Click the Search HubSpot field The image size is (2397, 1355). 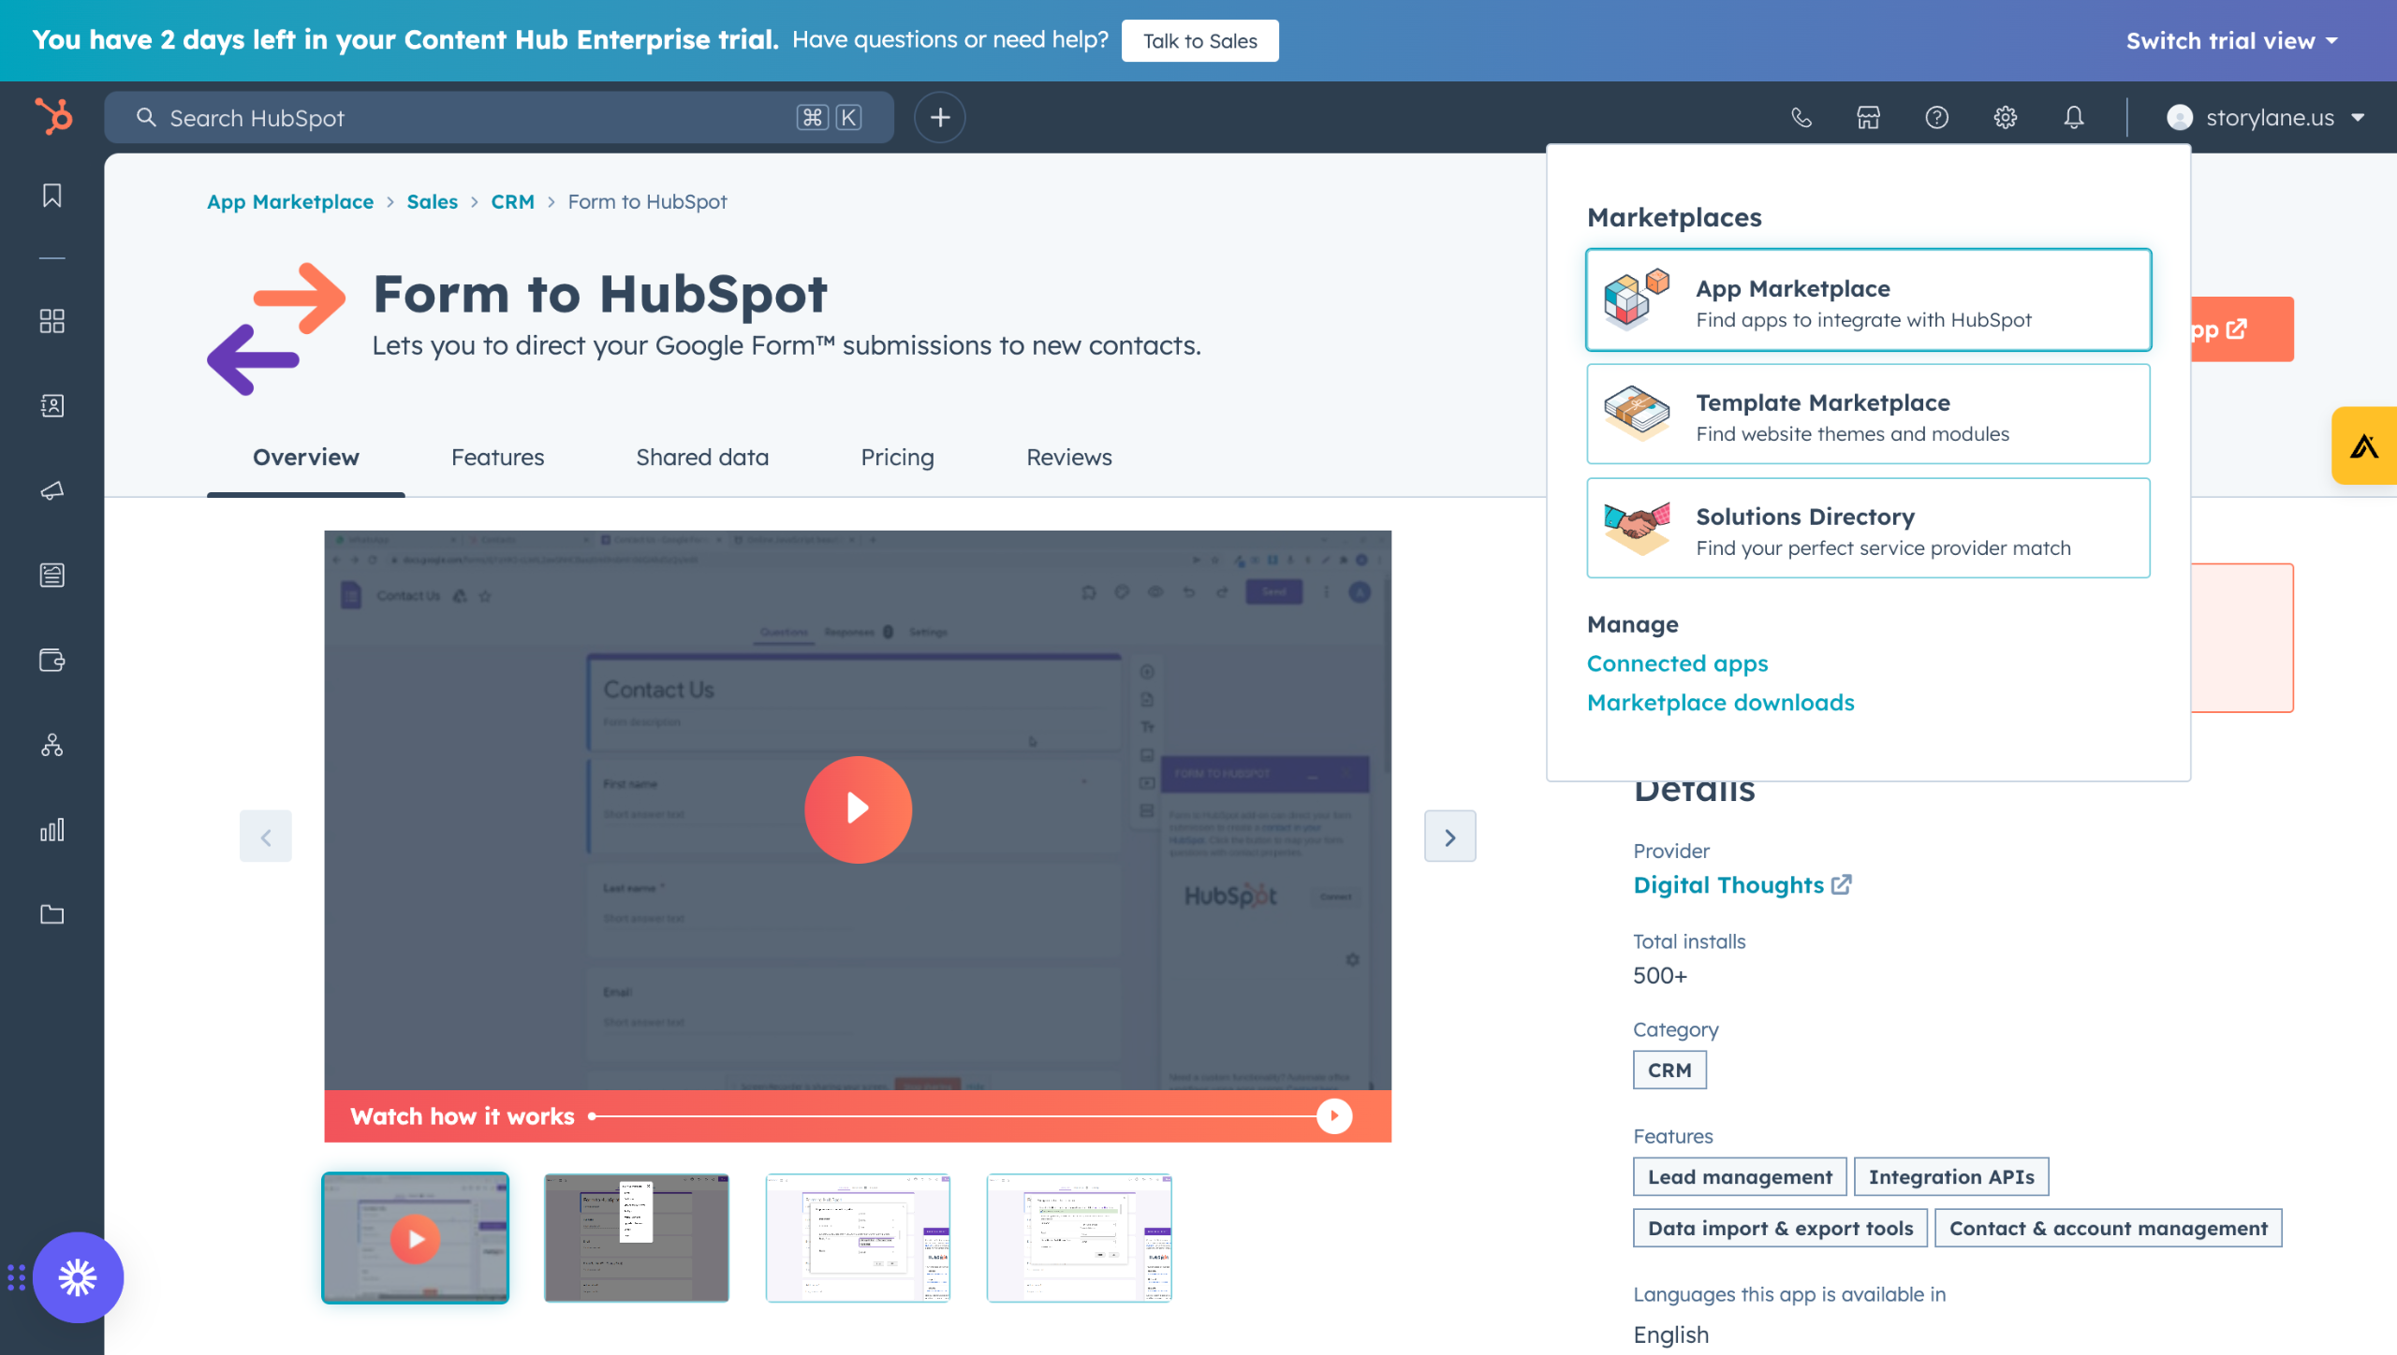[468, 117]
